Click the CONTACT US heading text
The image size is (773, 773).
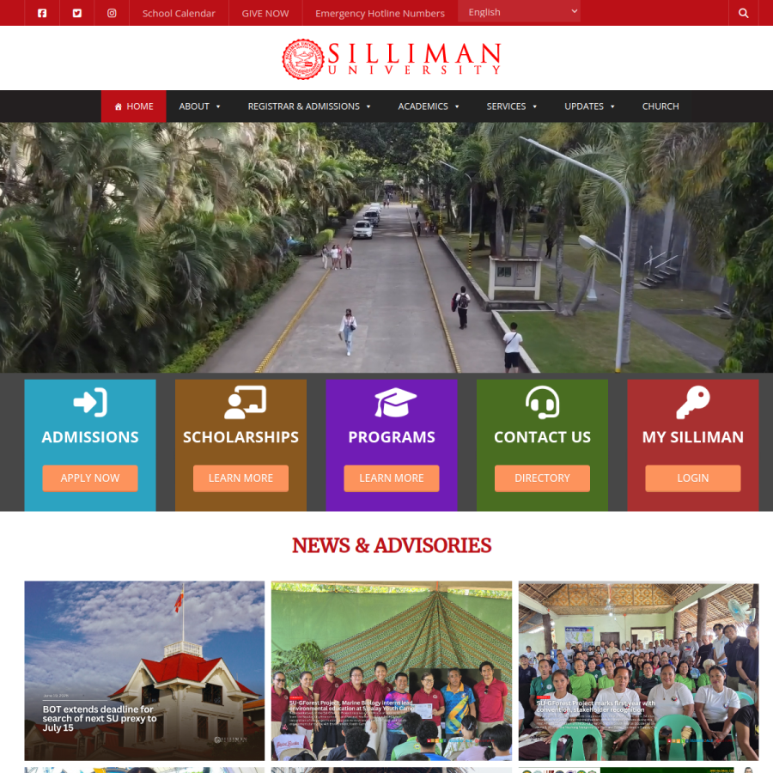coord(542,437)
